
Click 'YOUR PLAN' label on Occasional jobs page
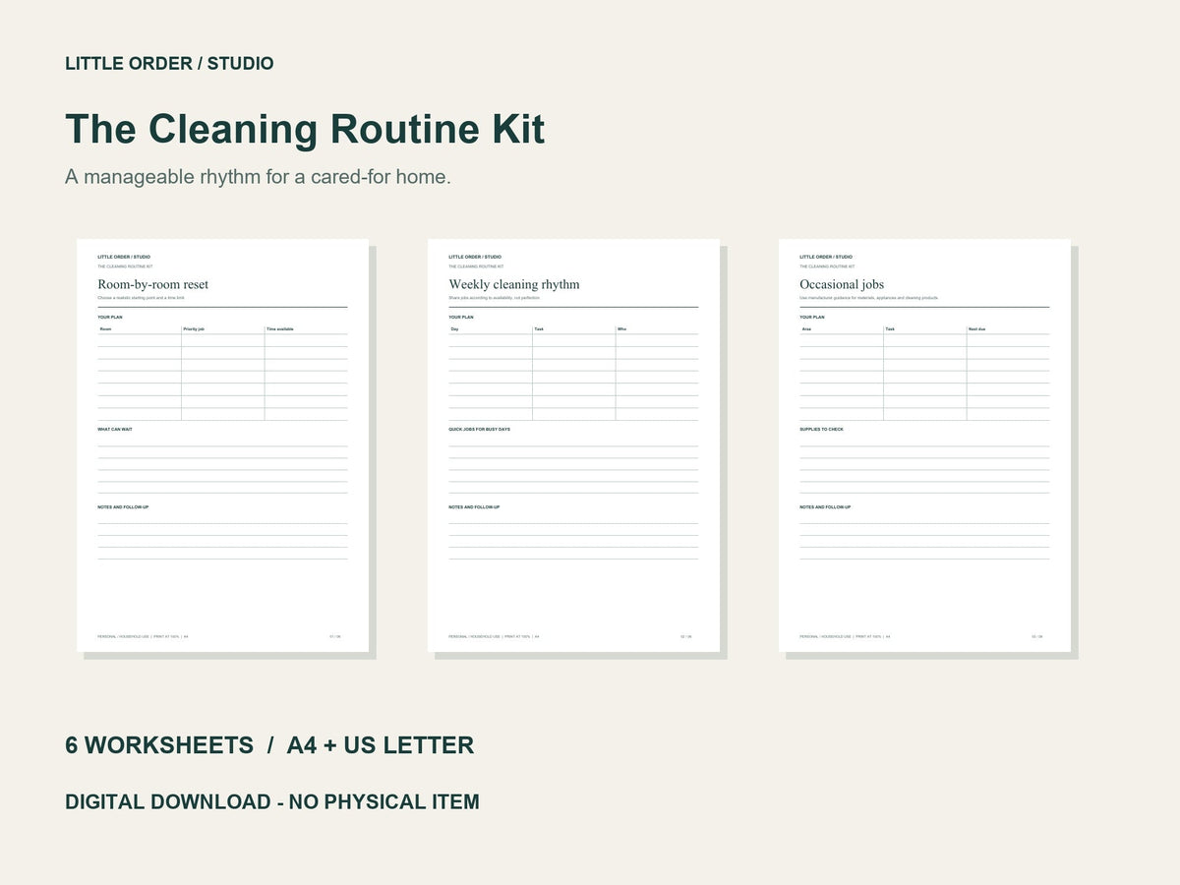point(812,318)
